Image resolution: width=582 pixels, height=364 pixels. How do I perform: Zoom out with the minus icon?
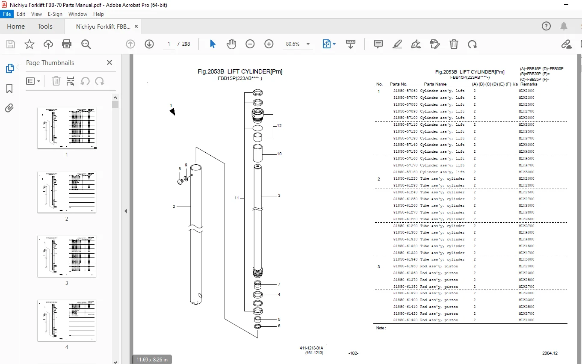point(250,44)
